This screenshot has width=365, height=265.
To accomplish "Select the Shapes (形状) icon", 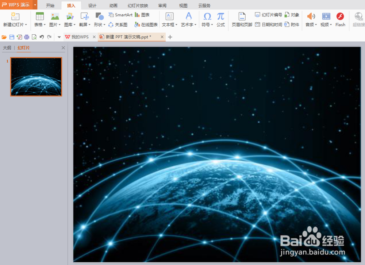I will pos(99,16).
